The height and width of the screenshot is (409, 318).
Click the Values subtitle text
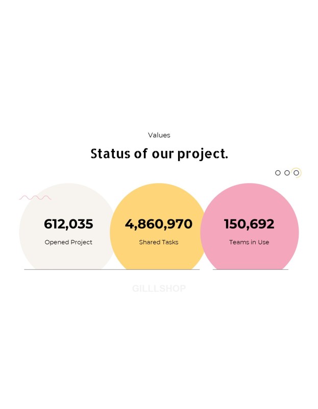point(159,135)
